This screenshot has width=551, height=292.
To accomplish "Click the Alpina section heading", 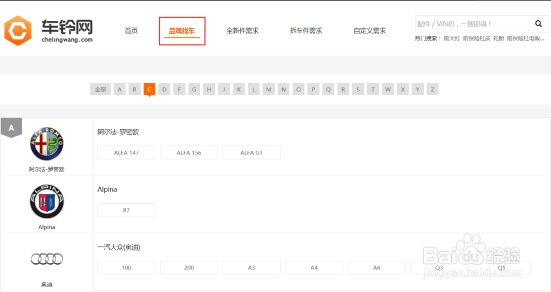I will coord(107,189).
